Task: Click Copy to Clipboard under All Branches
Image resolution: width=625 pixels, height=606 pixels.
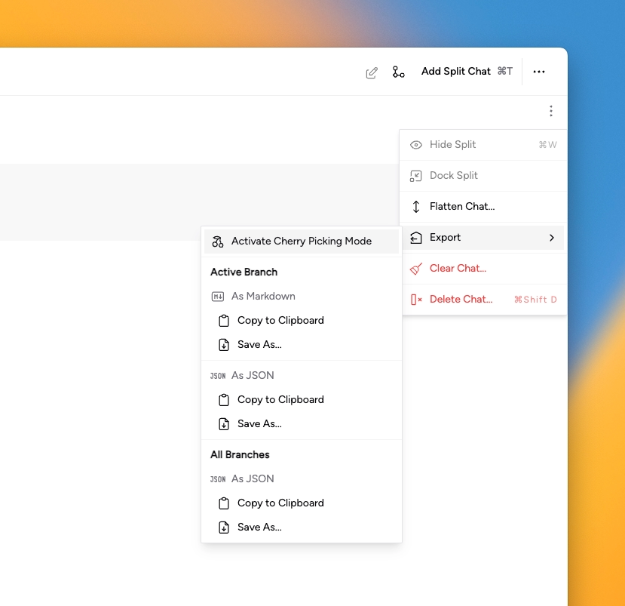Action: point(280,503)
